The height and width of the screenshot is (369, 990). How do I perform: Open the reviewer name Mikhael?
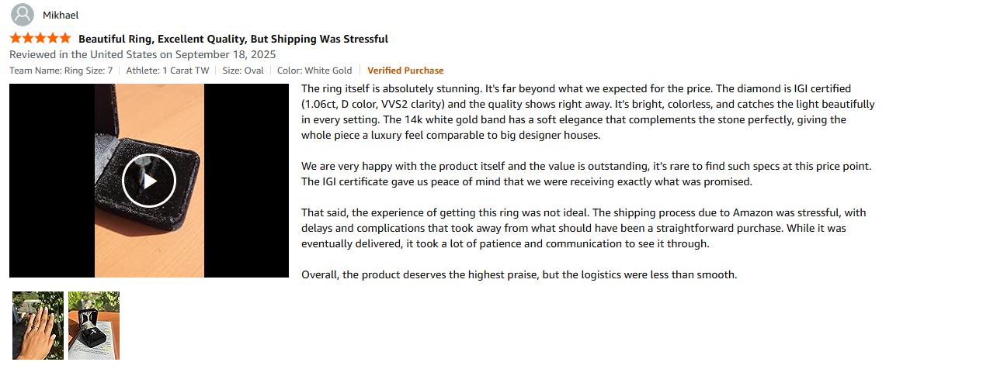tap(61, 16)
